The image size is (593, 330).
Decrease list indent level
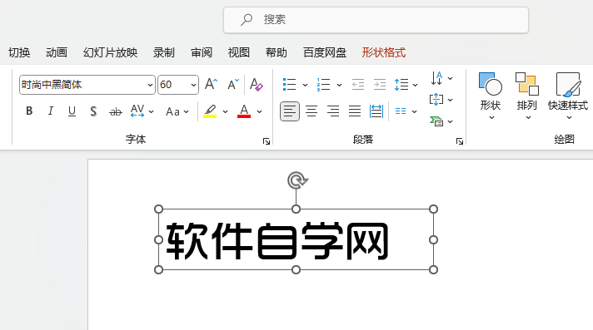pyautogui.click(x=358, y=85)
